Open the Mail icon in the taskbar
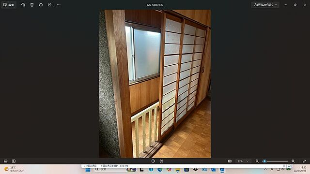310x174 pixels. 204,170
